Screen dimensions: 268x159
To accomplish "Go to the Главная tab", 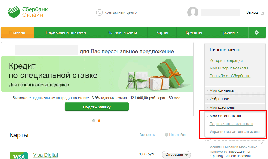I will [x=17, y=32].
